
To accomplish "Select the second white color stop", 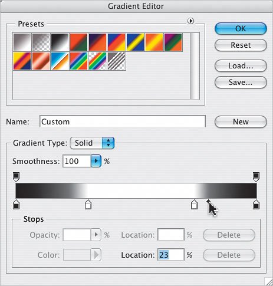I will click(x=194, y=204).
